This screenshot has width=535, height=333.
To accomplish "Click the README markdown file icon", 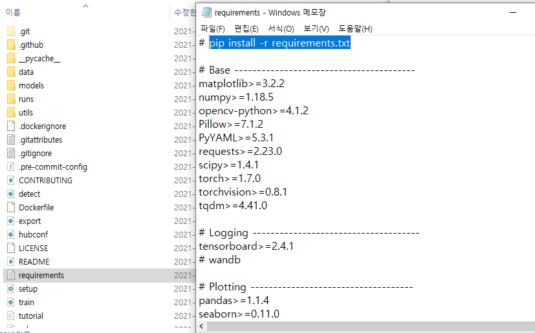I will 11,262.
